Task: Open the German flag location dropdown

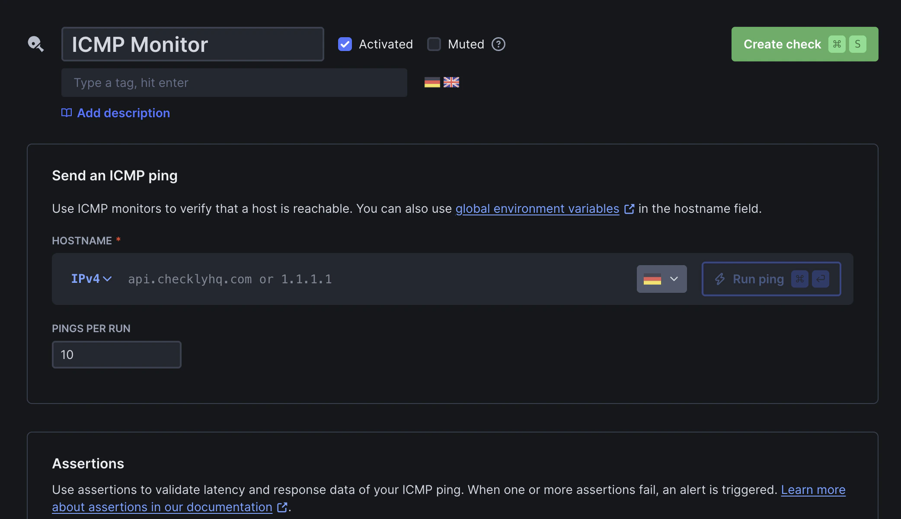Action: pyautogui.click(x=661, y=279)
